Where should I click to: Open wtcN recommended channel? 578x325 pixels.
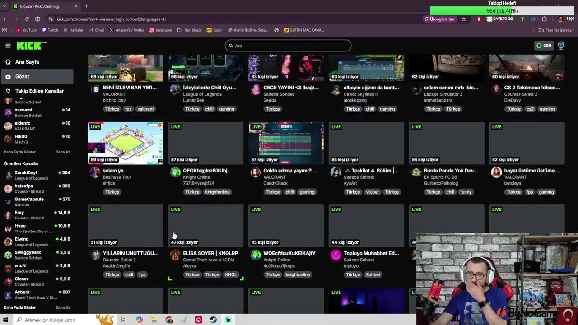[37, 268]
